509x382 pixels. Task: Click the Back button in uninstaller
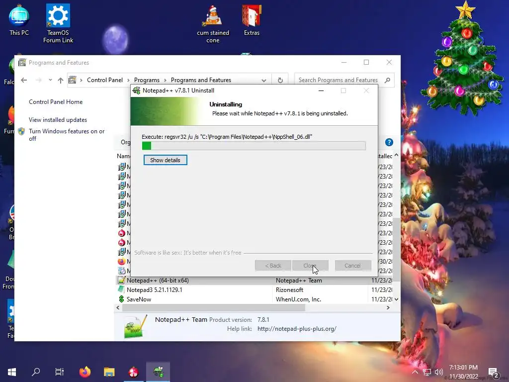click(273, 266)
